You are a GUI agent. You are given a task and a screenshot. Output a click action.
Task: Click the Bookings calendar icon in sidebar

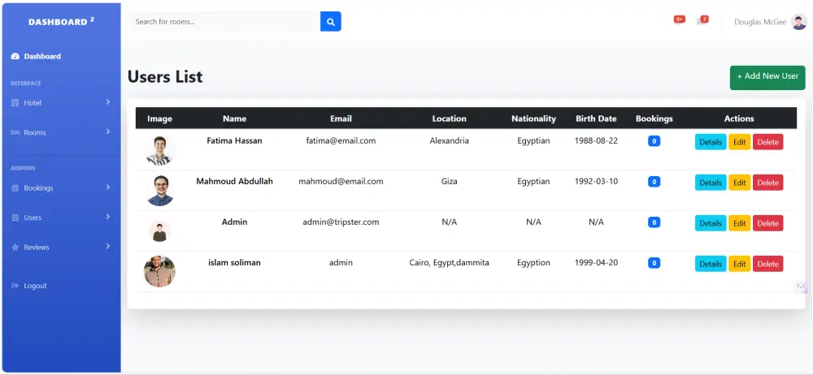(x=15, y=188)
